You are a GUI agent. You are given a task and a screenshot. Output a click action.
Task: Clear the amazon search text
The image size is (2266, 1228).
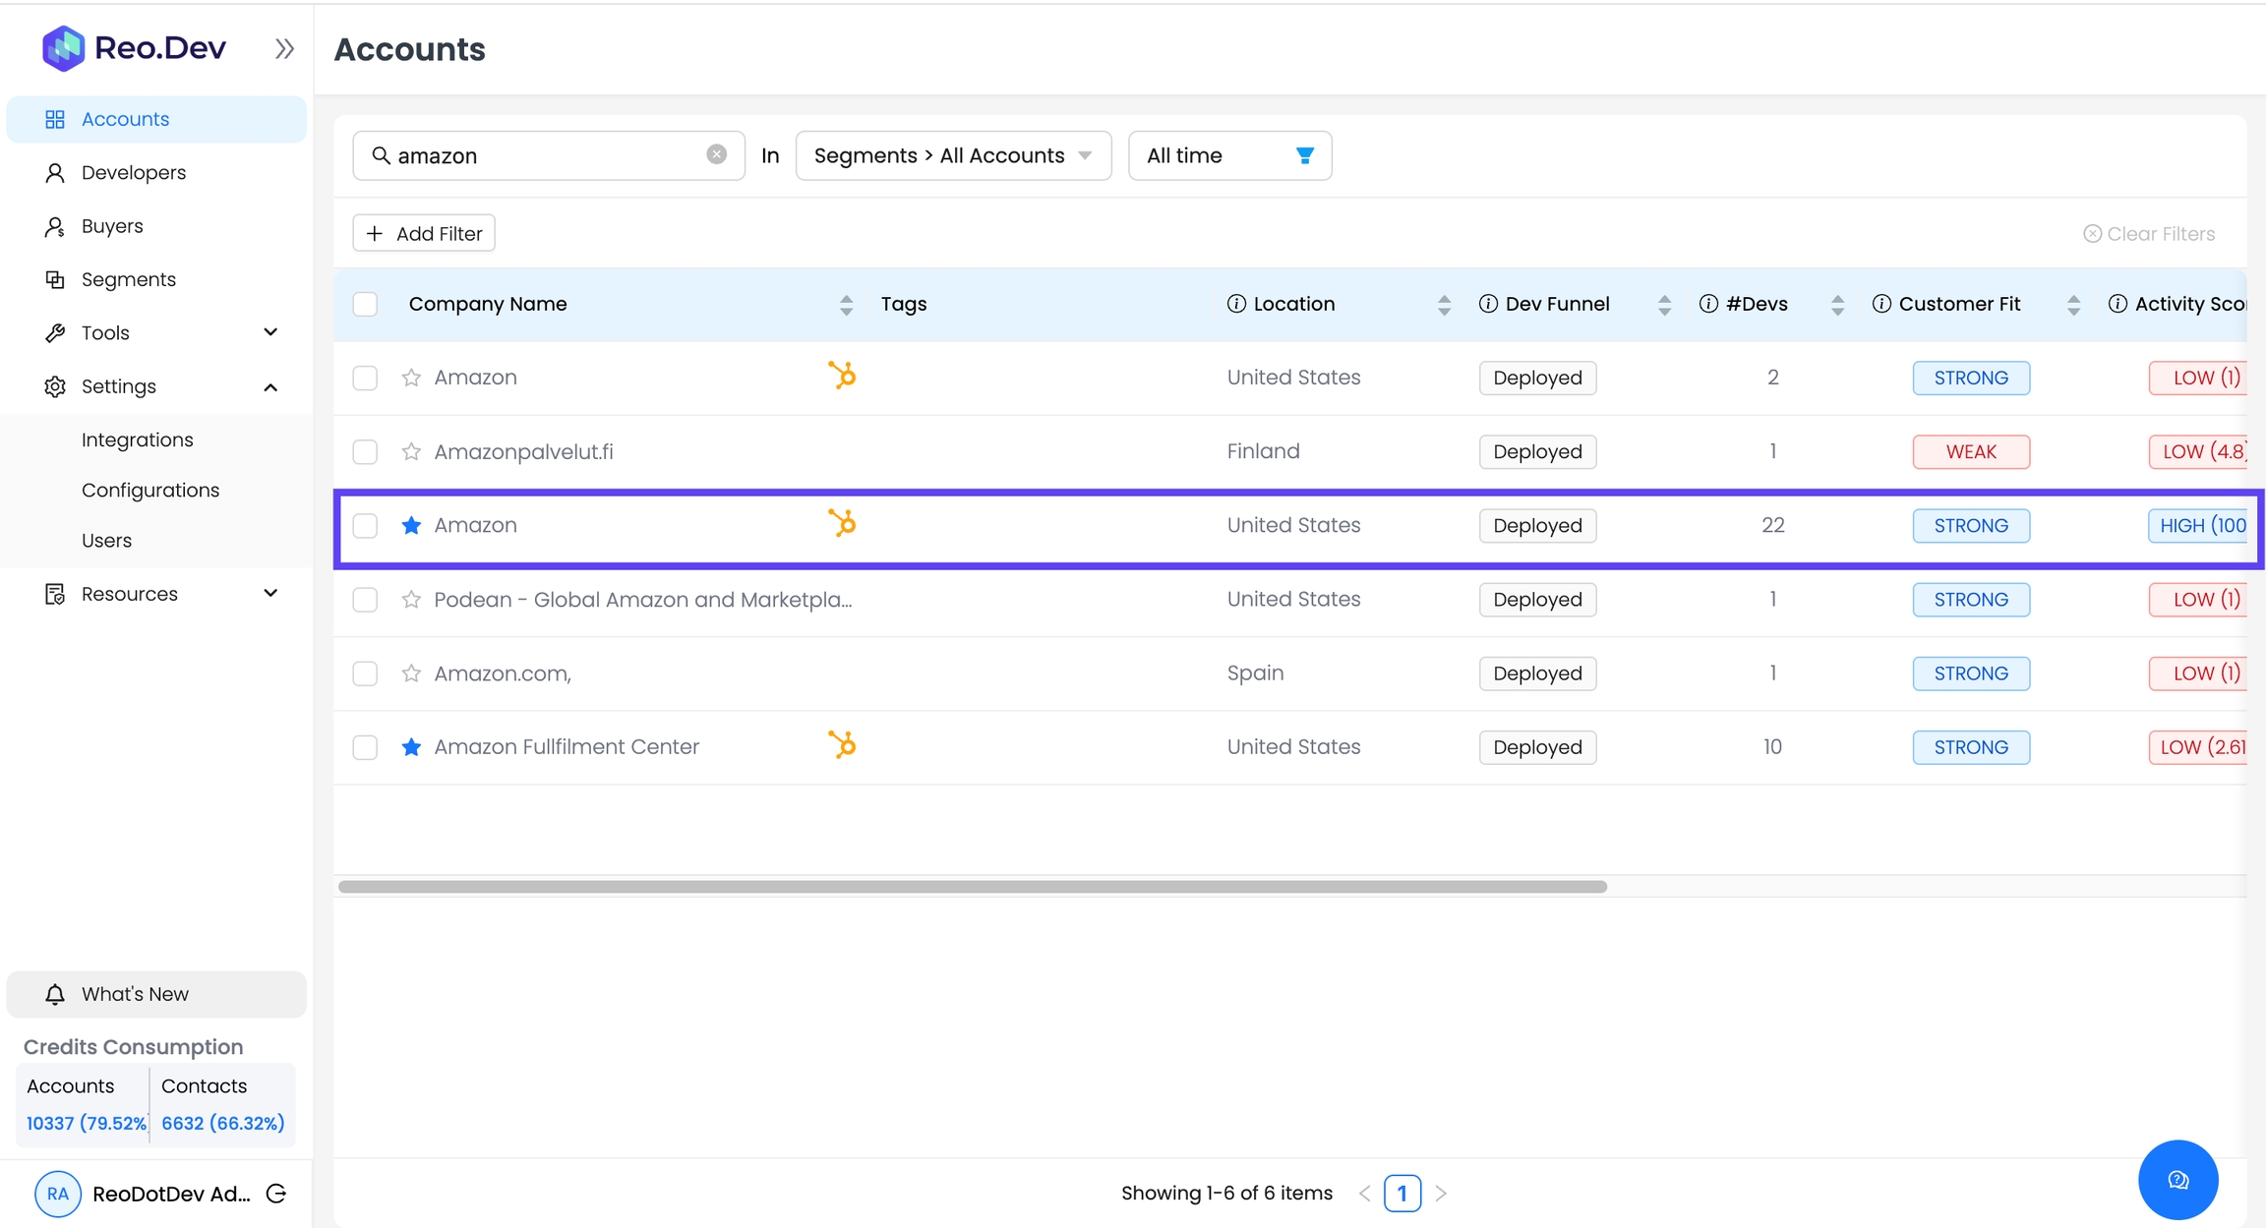coord(717,154)
